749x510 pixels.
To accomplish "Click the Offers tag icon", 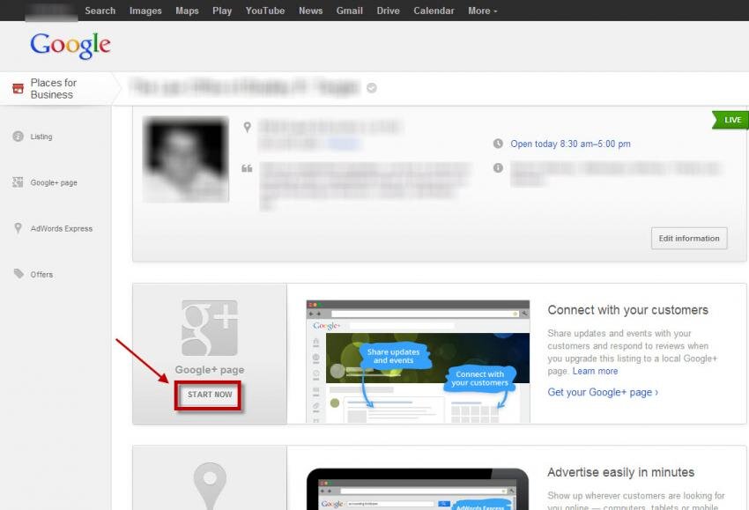I will click(19, 274).
